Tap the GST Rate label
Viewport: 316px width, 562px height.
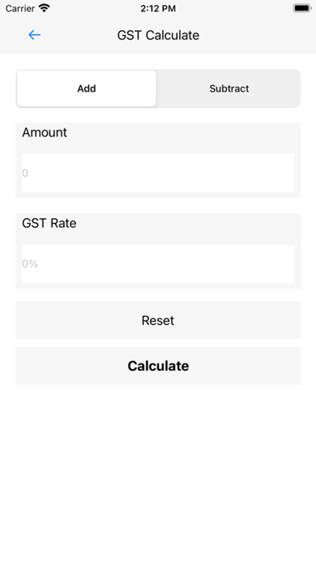[x=49, y=223]
